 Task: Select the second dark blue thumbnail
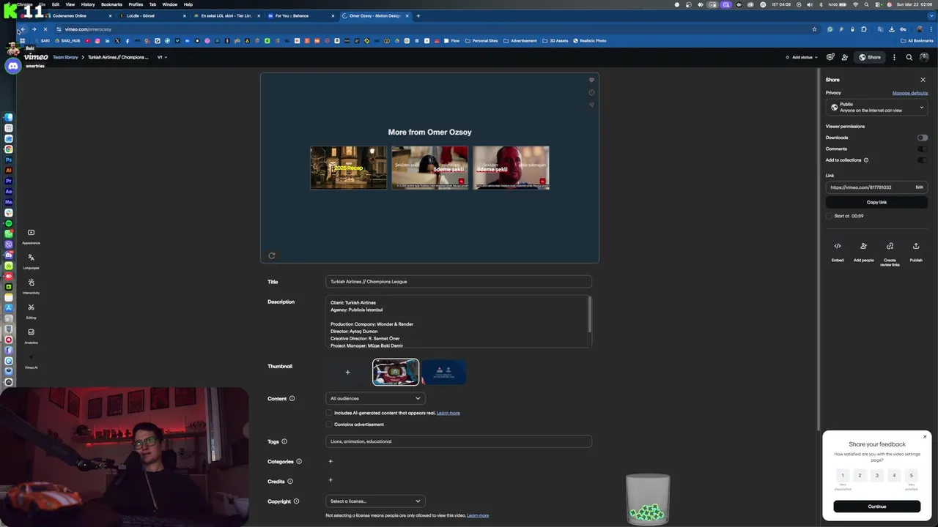coord(443,373)
